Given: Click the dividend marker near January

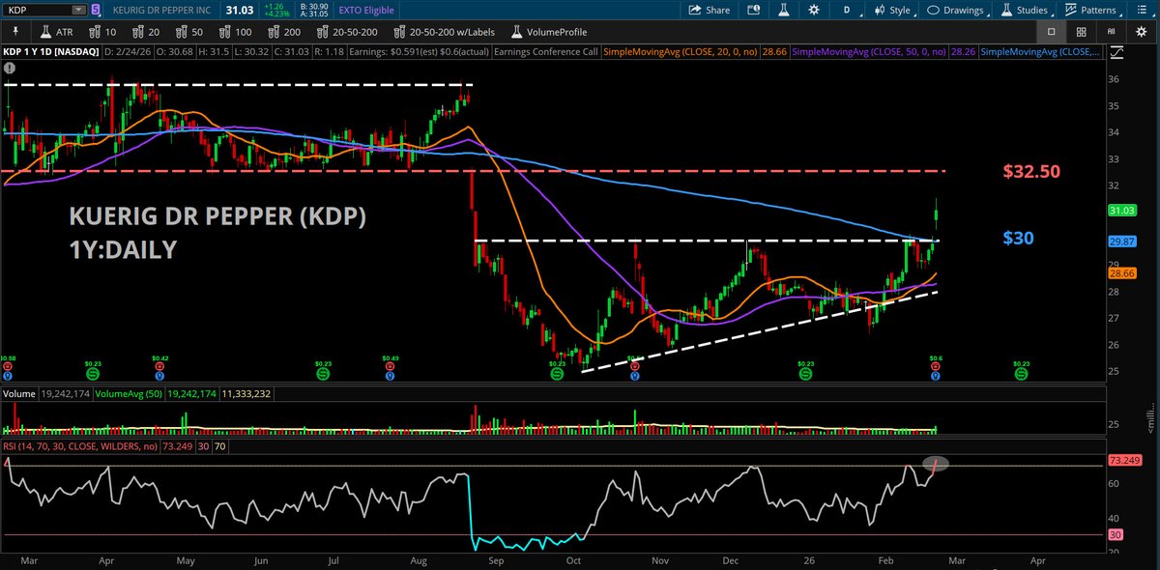Looking at the screenshot, I should [x=805, y=372].
